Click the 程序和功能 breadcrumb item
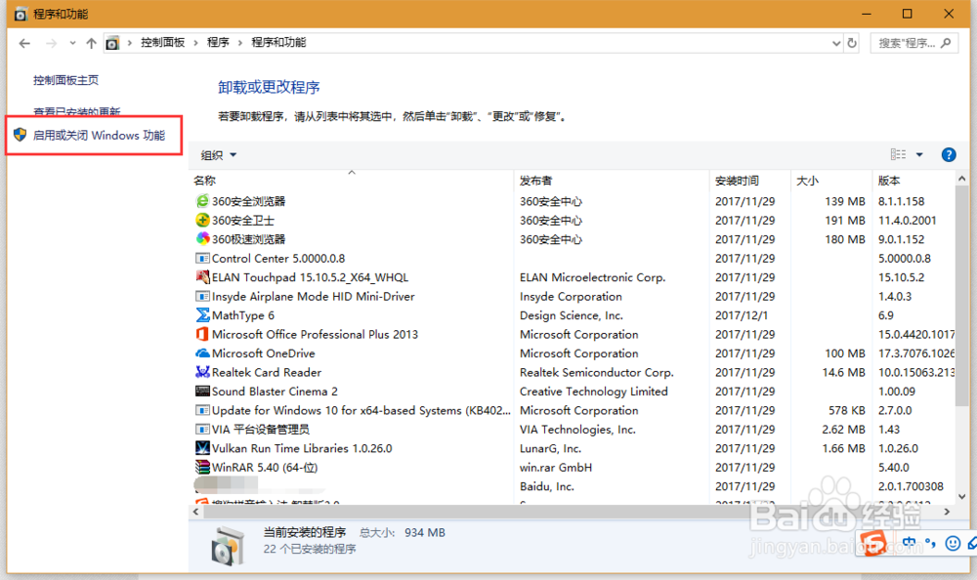 278,42
